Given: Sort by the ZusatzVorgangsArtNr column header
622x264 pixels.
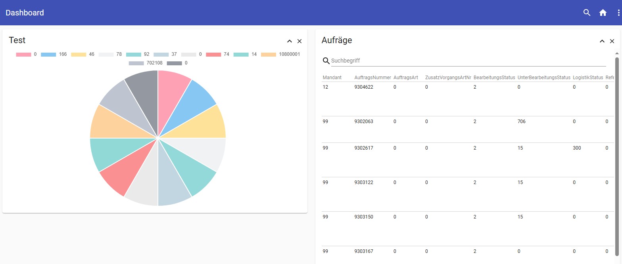Looking at the screenshot, I should pyautogui.click(x=448, y=78).
